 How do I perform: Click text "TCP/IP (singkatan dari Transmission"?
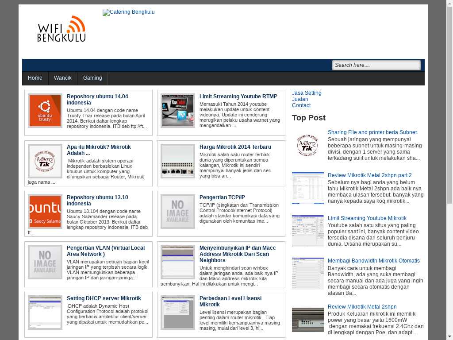pyautogui.click(x=239, y=205)
